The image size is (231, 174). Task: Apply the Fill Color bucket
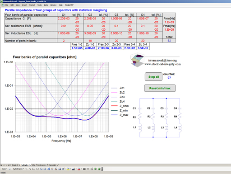68,169
